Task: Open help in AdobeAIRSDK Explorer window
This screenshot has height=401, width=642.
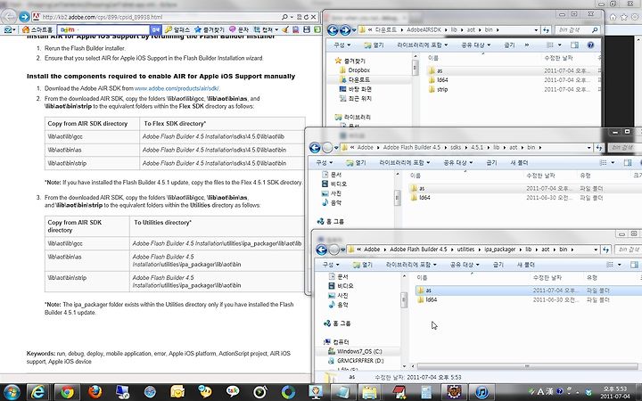Action: [x=590, y=45]
